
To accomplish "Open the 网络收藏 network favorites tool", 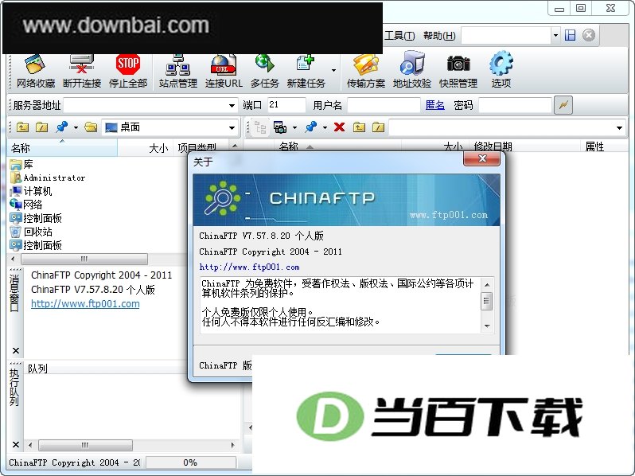I will pyautogui.click(x=35, y=72).
